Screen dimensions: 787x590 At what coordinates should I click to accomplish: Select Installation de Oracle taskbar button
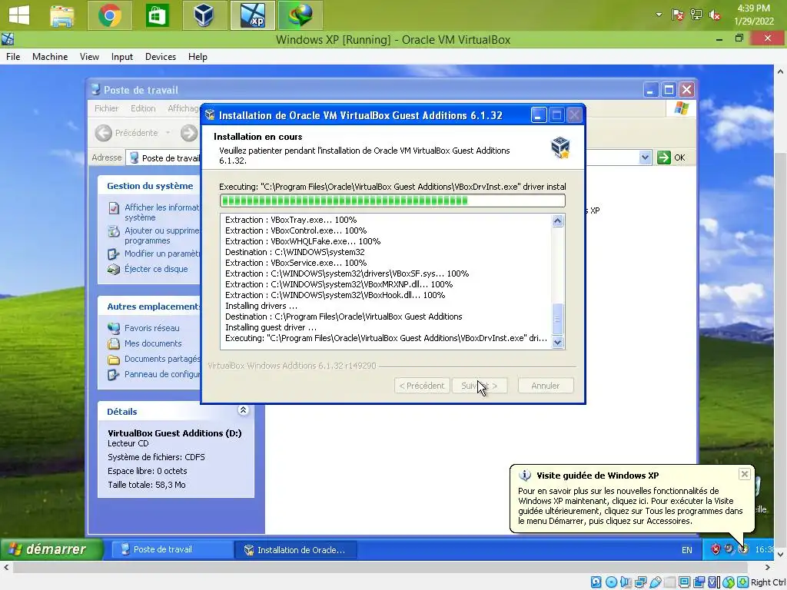coord(296,549)
